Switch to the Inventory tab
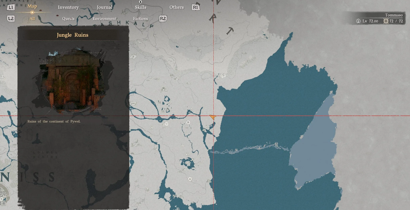The width and height of the screenshot is (410, 210). pyautogui.click(x=68, y=7)
